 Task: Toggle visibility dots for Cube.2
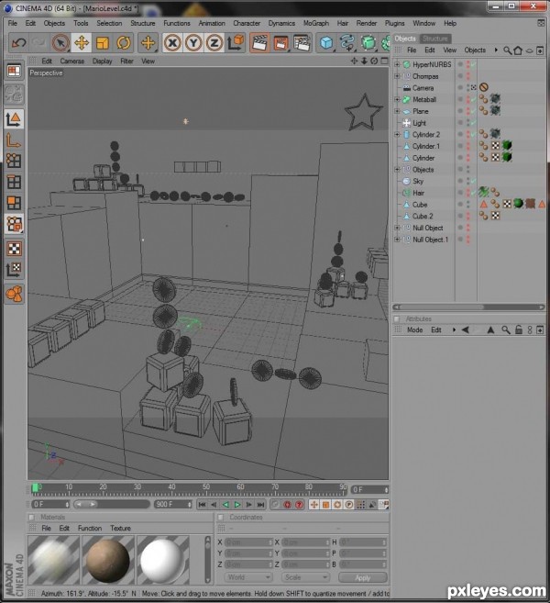pyautogui.click(x=468, y=216)
